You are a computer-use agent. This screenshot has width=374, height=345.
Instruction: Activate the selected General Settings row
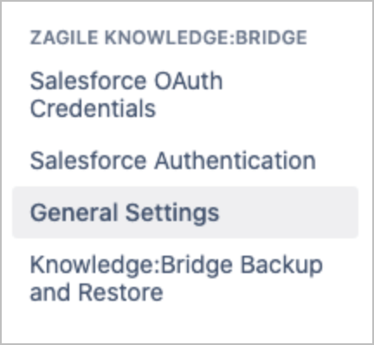click(185, 212)
